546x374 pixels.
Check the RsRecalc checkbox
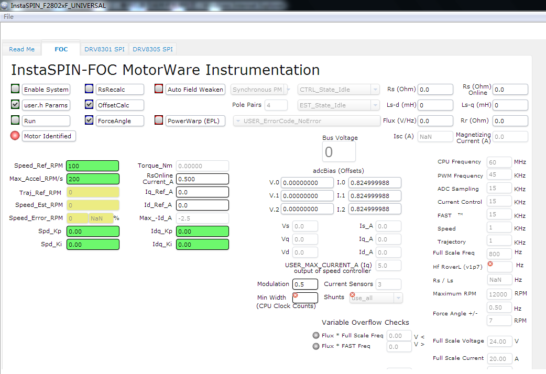[x=89, y=89]
